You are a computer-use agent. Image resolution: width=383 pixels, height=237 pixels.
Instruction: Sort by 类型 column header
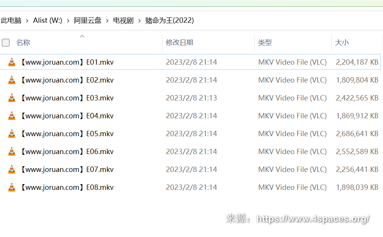pyautogui.click(x=265, y=43)
